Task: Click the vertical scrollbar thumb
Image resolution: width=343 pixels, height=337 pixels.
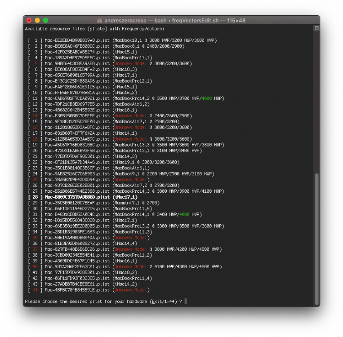Action: [316, 239]
